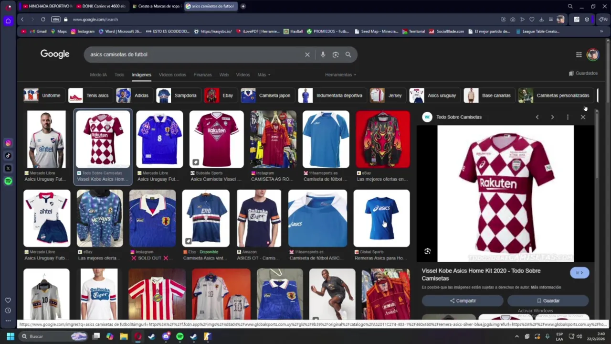611x344 pixels.
Task: Open new browser tab
Action: pos(243,6)
